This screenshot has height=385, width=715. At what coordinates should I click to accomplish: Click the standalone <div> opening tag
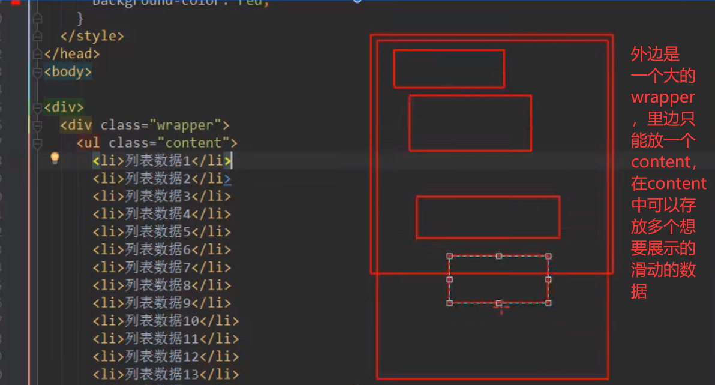64,107
